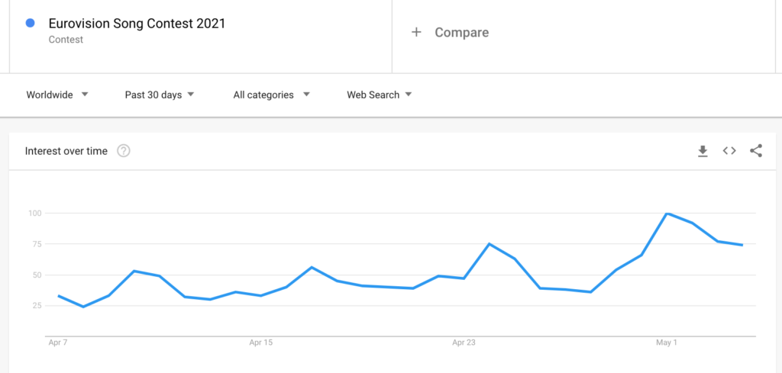Image resolution: width=782 pixels, height=373 pixels.
Task: Click the May 1 date axis label
Action: pos(667,342)
